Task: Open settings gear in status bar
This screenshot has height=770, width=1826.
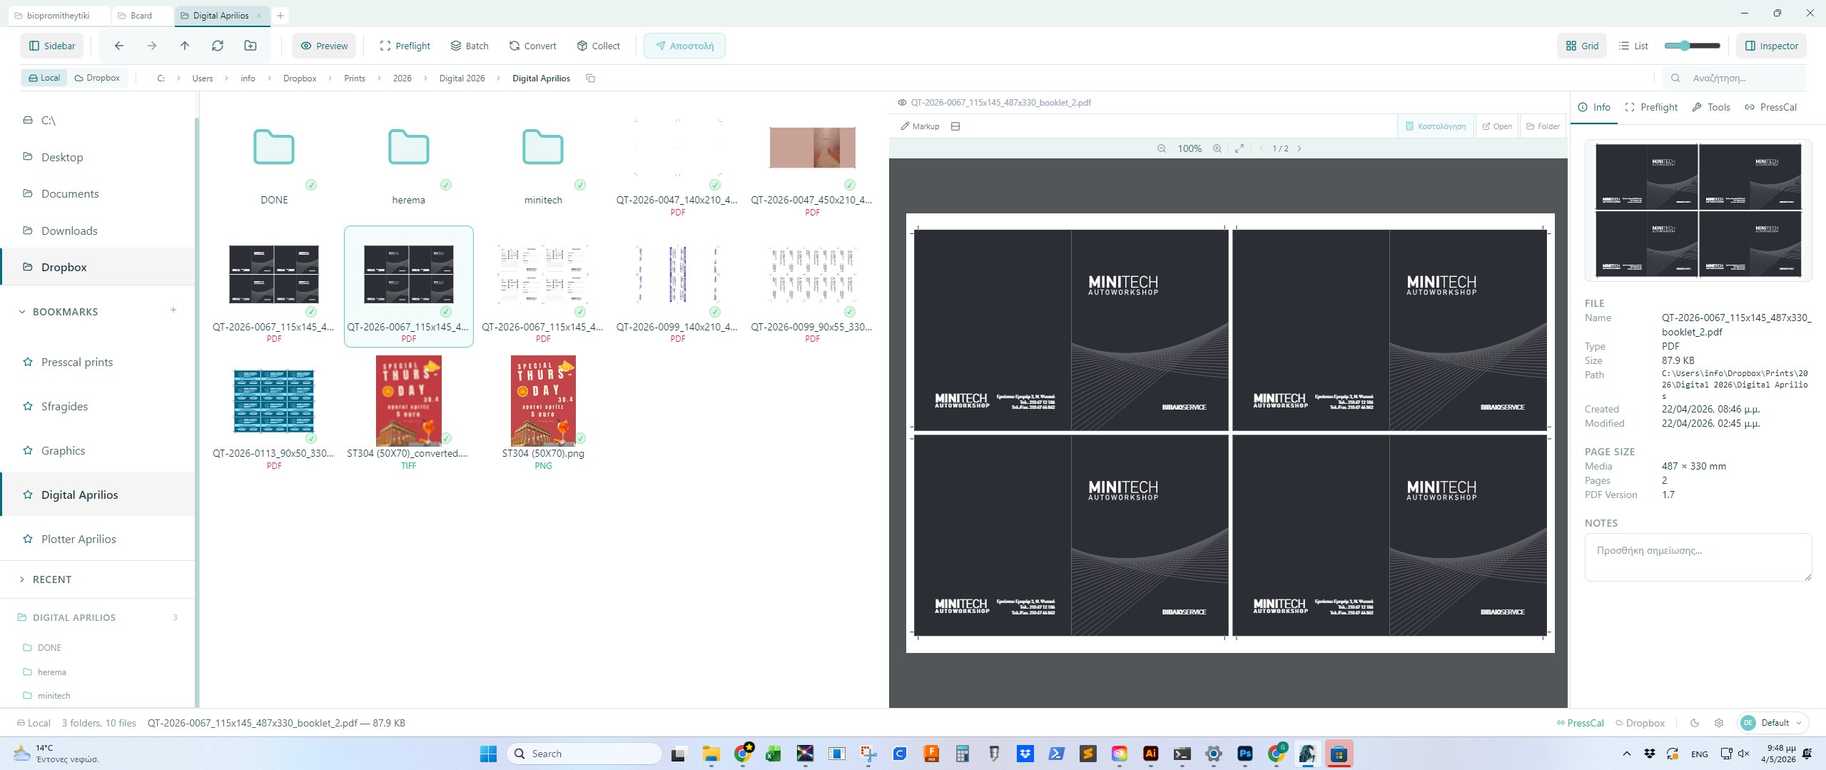Action: pos(1719,723)
